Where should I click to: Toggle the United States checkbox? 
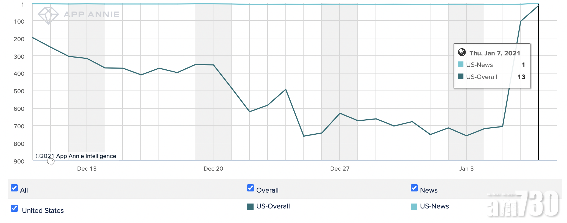click(14, 208)
